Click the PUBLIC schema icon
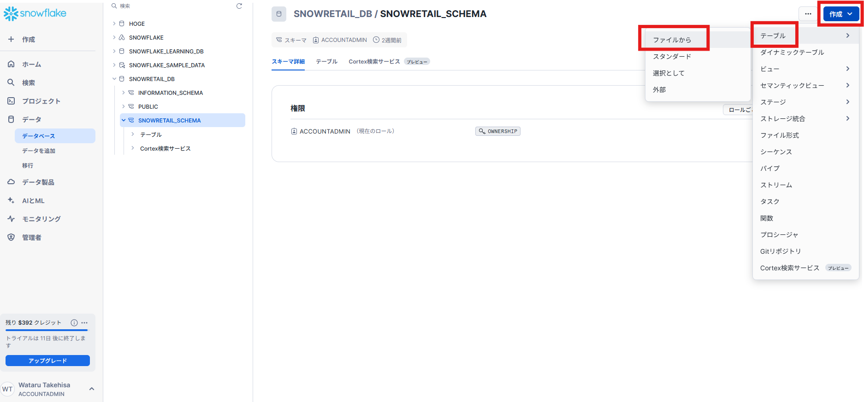Screen dimensions: 864x402 pyautogui.click(x=131, y=106)
